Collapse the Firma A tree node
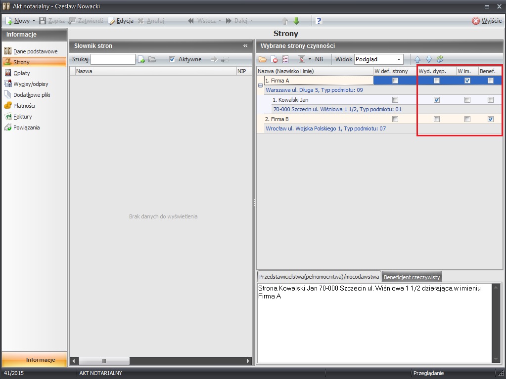 point(260,85)
